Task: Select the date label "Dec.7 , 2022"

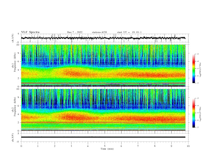Action: [75, 32]
